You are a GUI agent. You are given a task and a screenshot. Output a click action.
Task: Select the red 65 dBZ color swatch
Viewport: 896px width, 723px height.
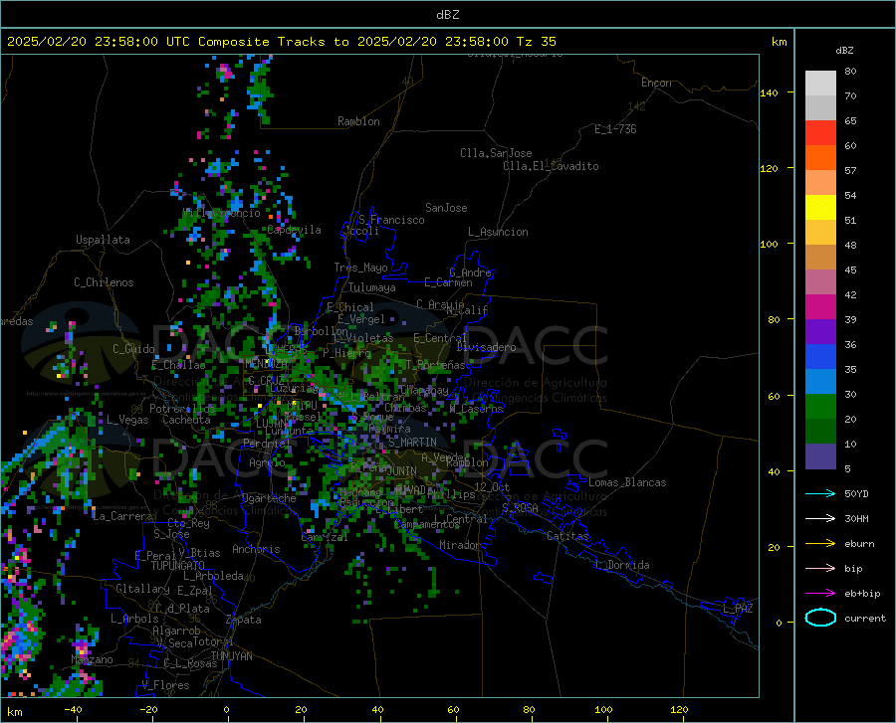(820, 133)
